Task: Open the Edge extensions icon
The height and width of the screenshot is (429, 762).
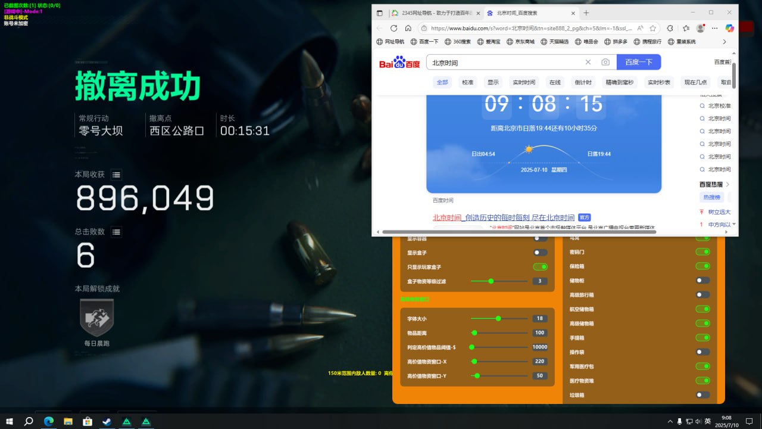Action: [x=670, y=28]
